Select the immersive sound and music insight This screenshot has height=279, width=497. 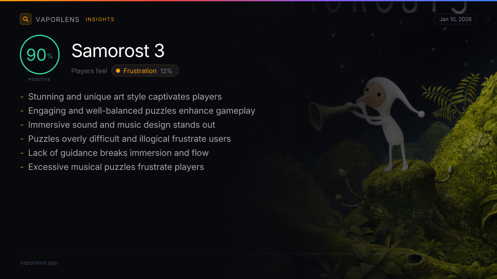[122, 125]
